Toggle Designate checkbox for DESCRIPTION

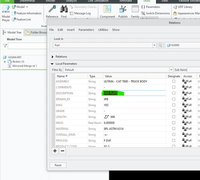pyautogui.click(x=173, y=93)
